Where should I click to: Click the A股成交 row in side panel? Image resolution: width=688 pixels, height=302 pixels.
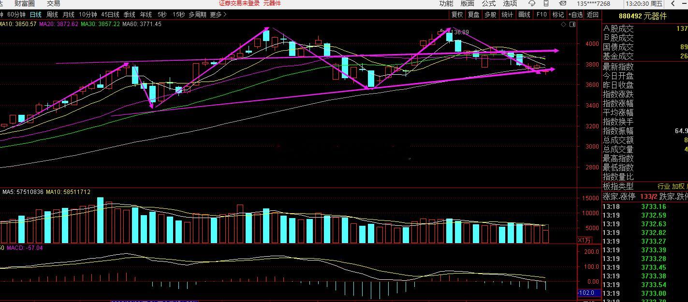(x=645, y=29)
